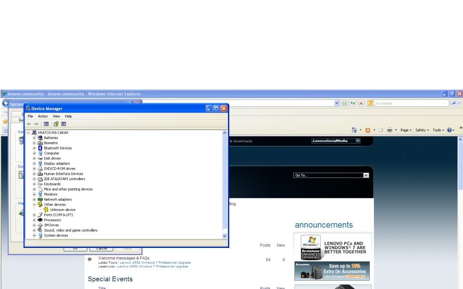Viewport: 463px width, 289px height.
Task: Click the Special Events heading
Action: [110, 279]
